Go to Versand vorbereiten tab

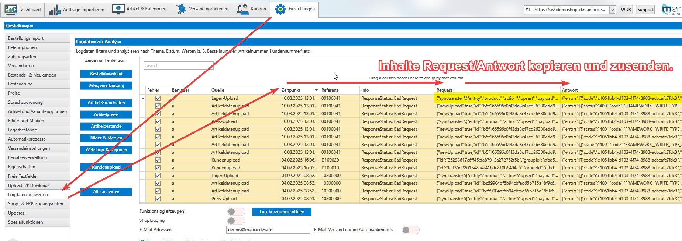tap(201, 10)
